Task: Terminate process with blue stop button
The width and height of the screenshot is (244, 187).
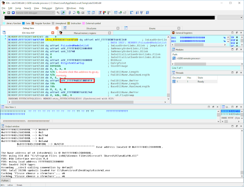Action: click(x=13, y=13)
